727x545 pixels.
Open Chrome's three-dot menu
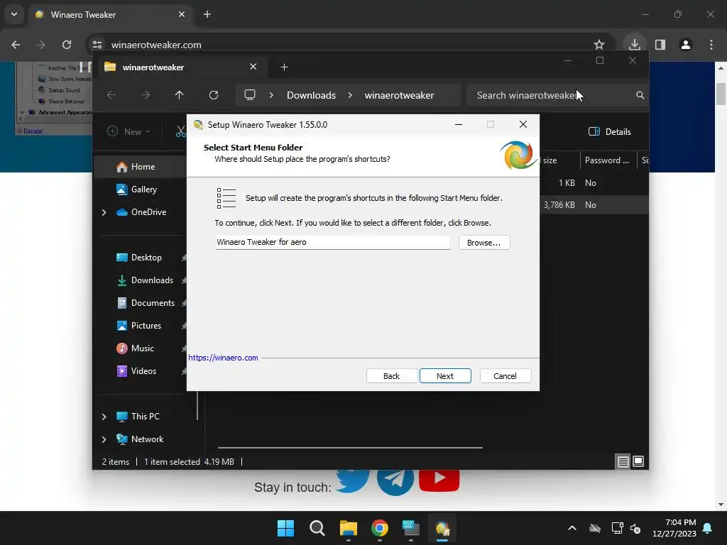pyautogui.click(x=711, y=45)
